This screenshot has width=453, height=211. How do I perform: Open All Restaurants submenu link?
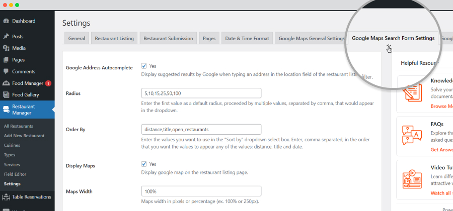19,126
